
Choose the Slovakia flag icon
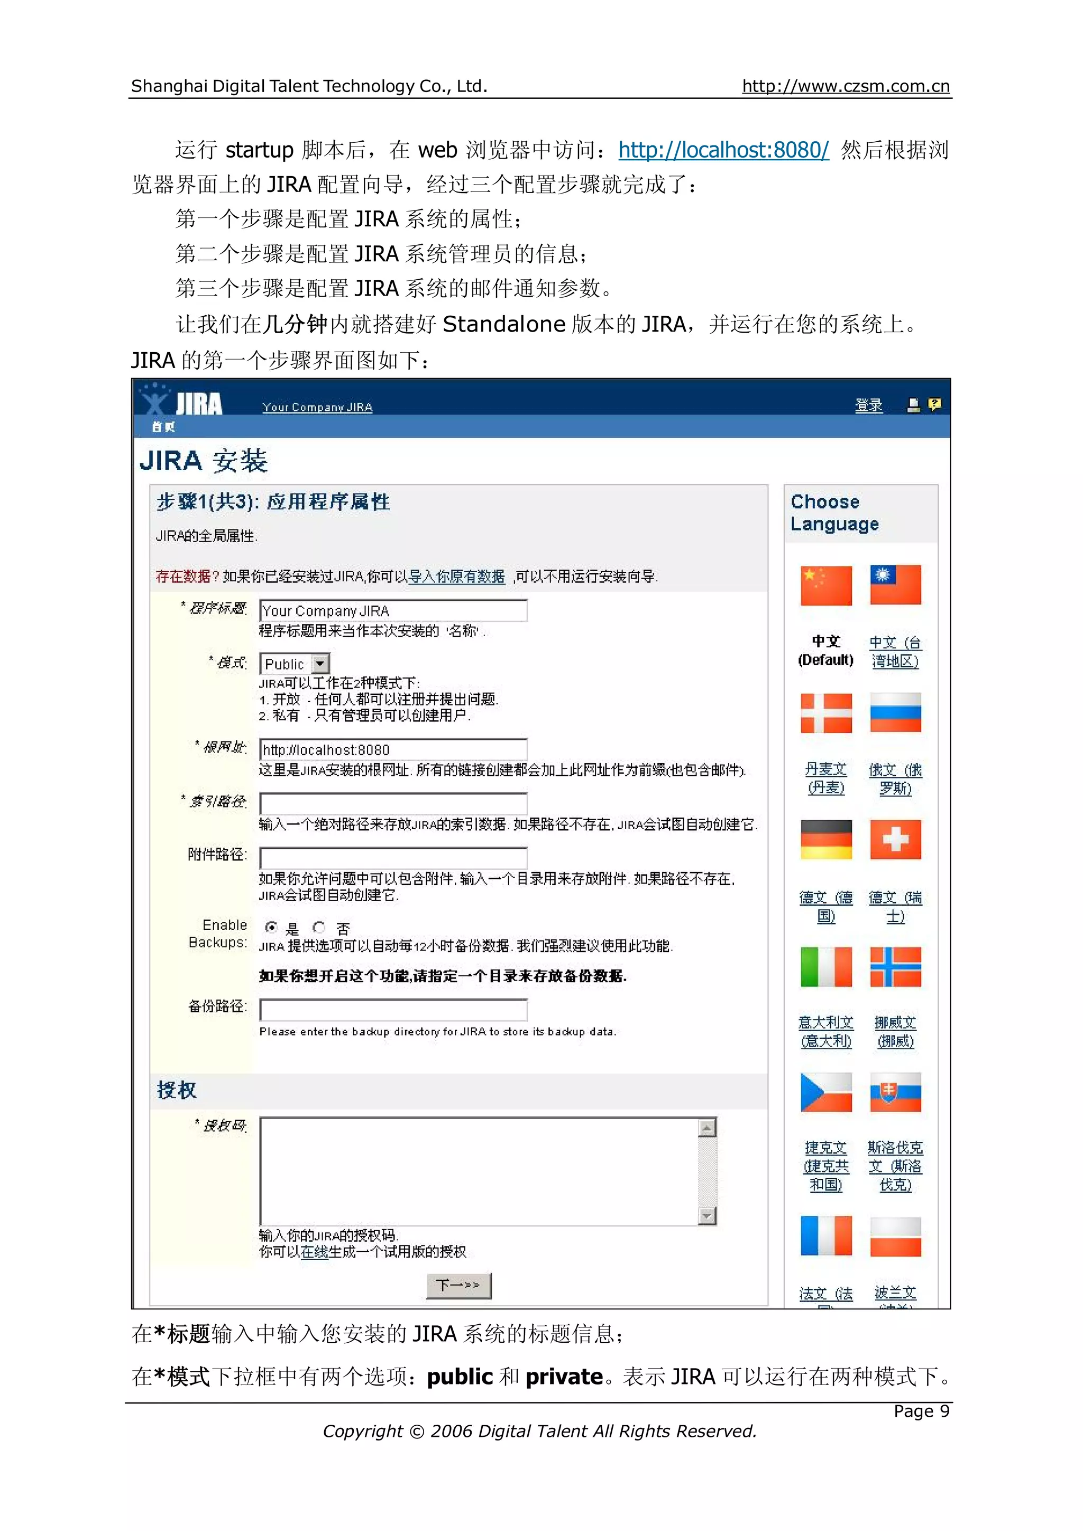(x=896, y=1092)
